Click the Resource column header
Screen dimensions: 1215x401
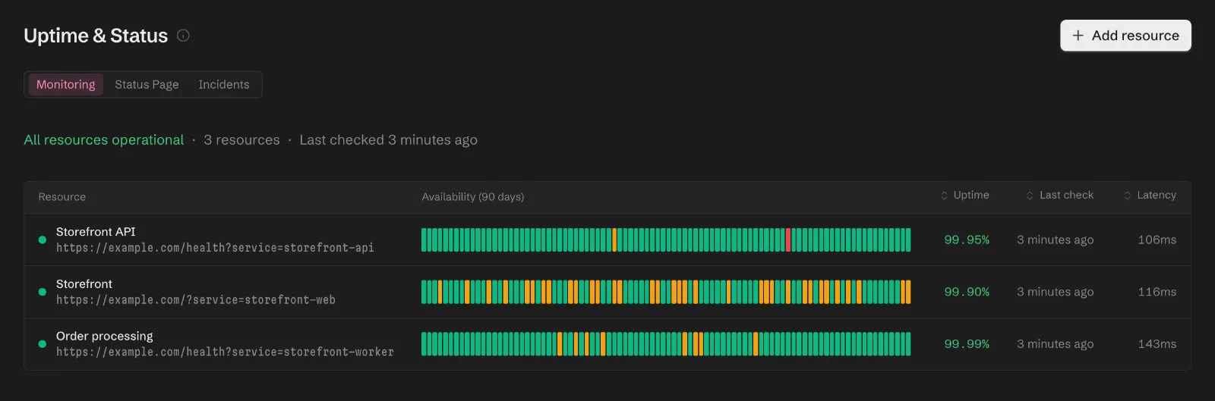(x=62, y=196)
